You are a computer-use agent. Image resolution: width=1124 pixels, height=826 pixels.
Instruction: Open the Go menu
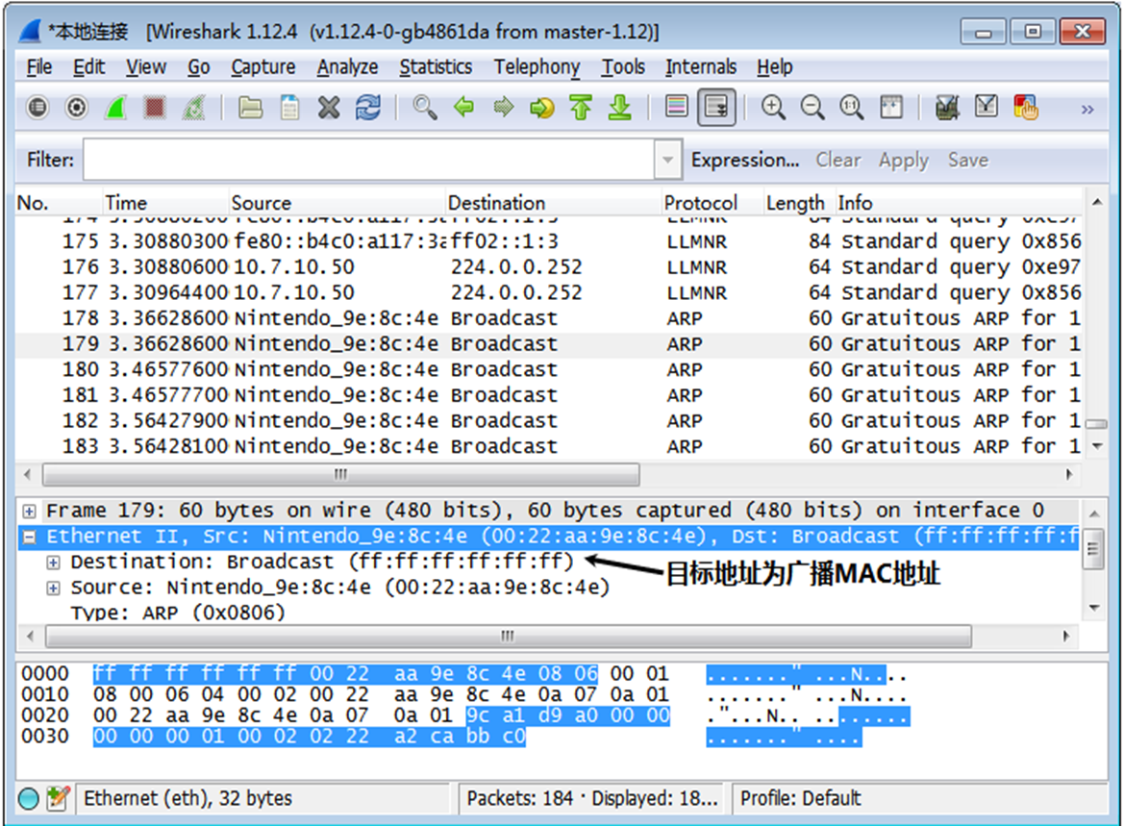tap(199, 66)
